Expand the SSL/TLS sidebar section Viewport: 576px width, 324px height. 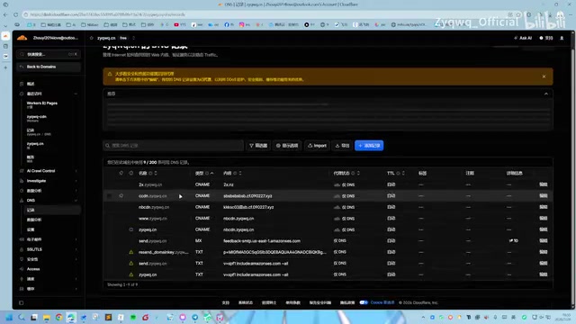point(76,249)
